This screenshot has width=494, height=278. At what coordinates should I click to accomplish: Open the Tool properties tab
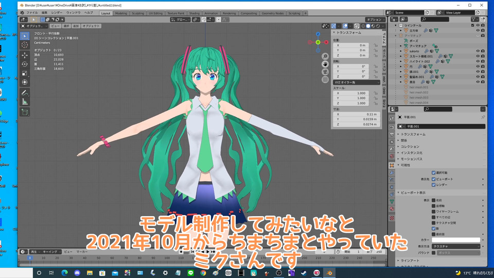pyautogui.click(x=392, y=118)
